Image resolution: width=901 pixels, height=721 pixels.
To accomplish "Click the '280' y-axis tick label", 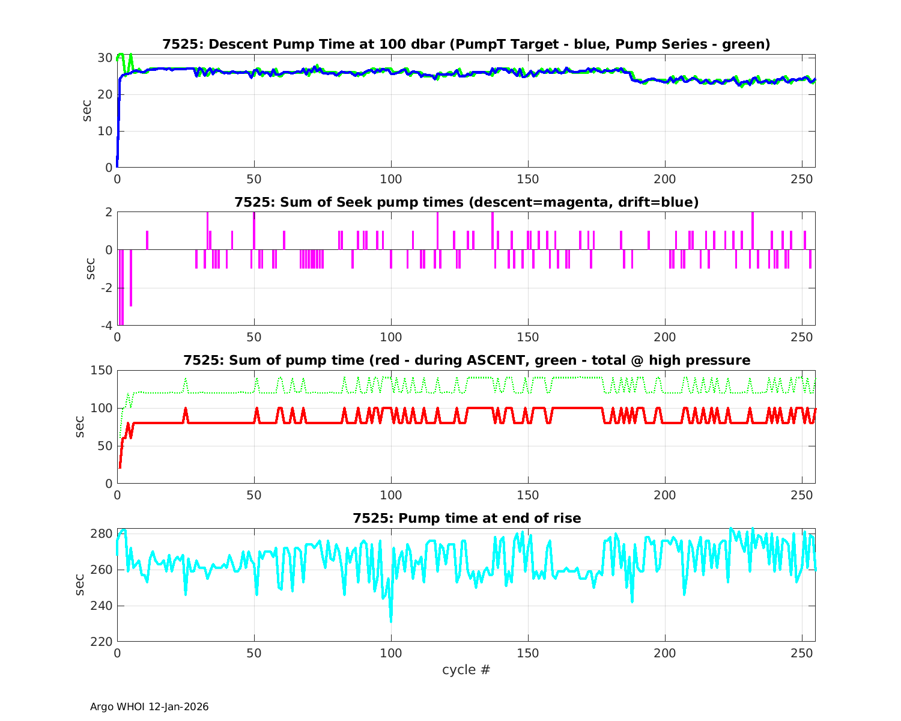I will (x=101, y=534).
